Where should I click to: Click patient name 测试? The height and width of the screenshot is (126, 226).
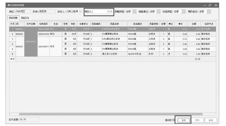pos(56,34)
